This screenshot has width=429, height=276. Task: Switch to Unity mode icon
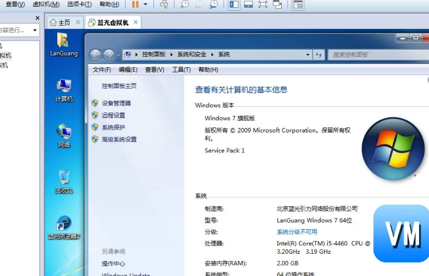pos(277,4)
